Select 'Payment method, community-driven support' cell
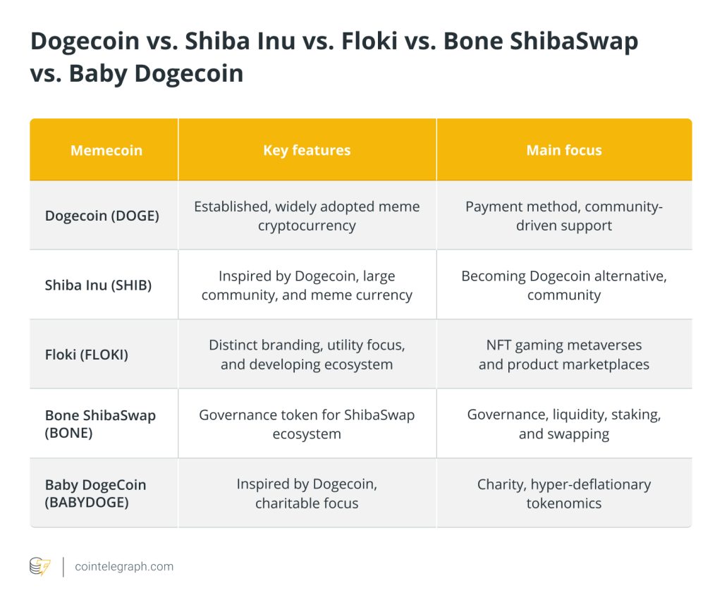Image resolution: width=722 pixels, height=607 pixels. [564, 216]
